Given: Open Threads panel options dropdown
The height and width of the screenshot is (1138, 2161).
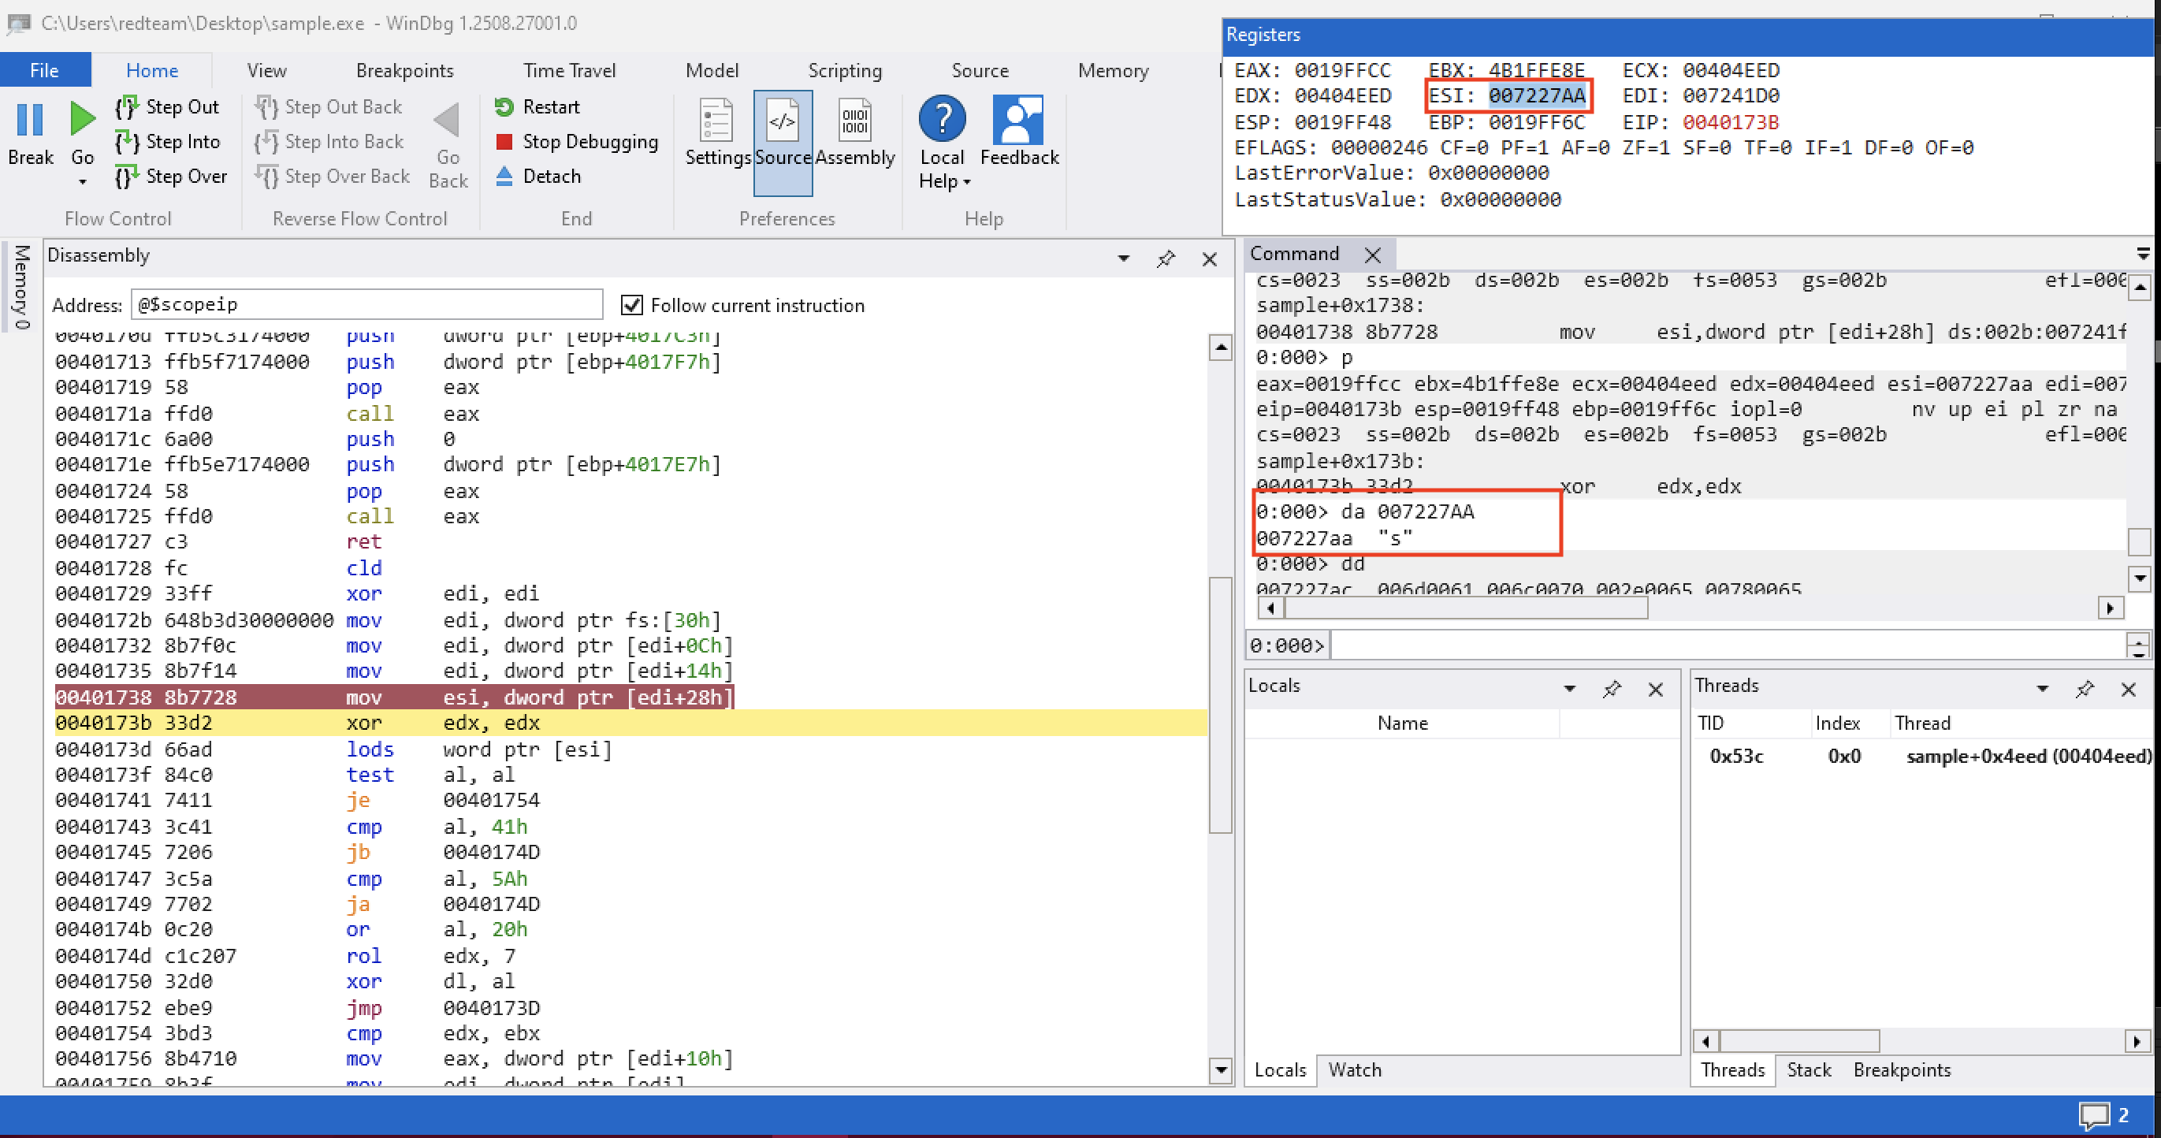Looking at the screenshot, I should (x=2043, y=690).
